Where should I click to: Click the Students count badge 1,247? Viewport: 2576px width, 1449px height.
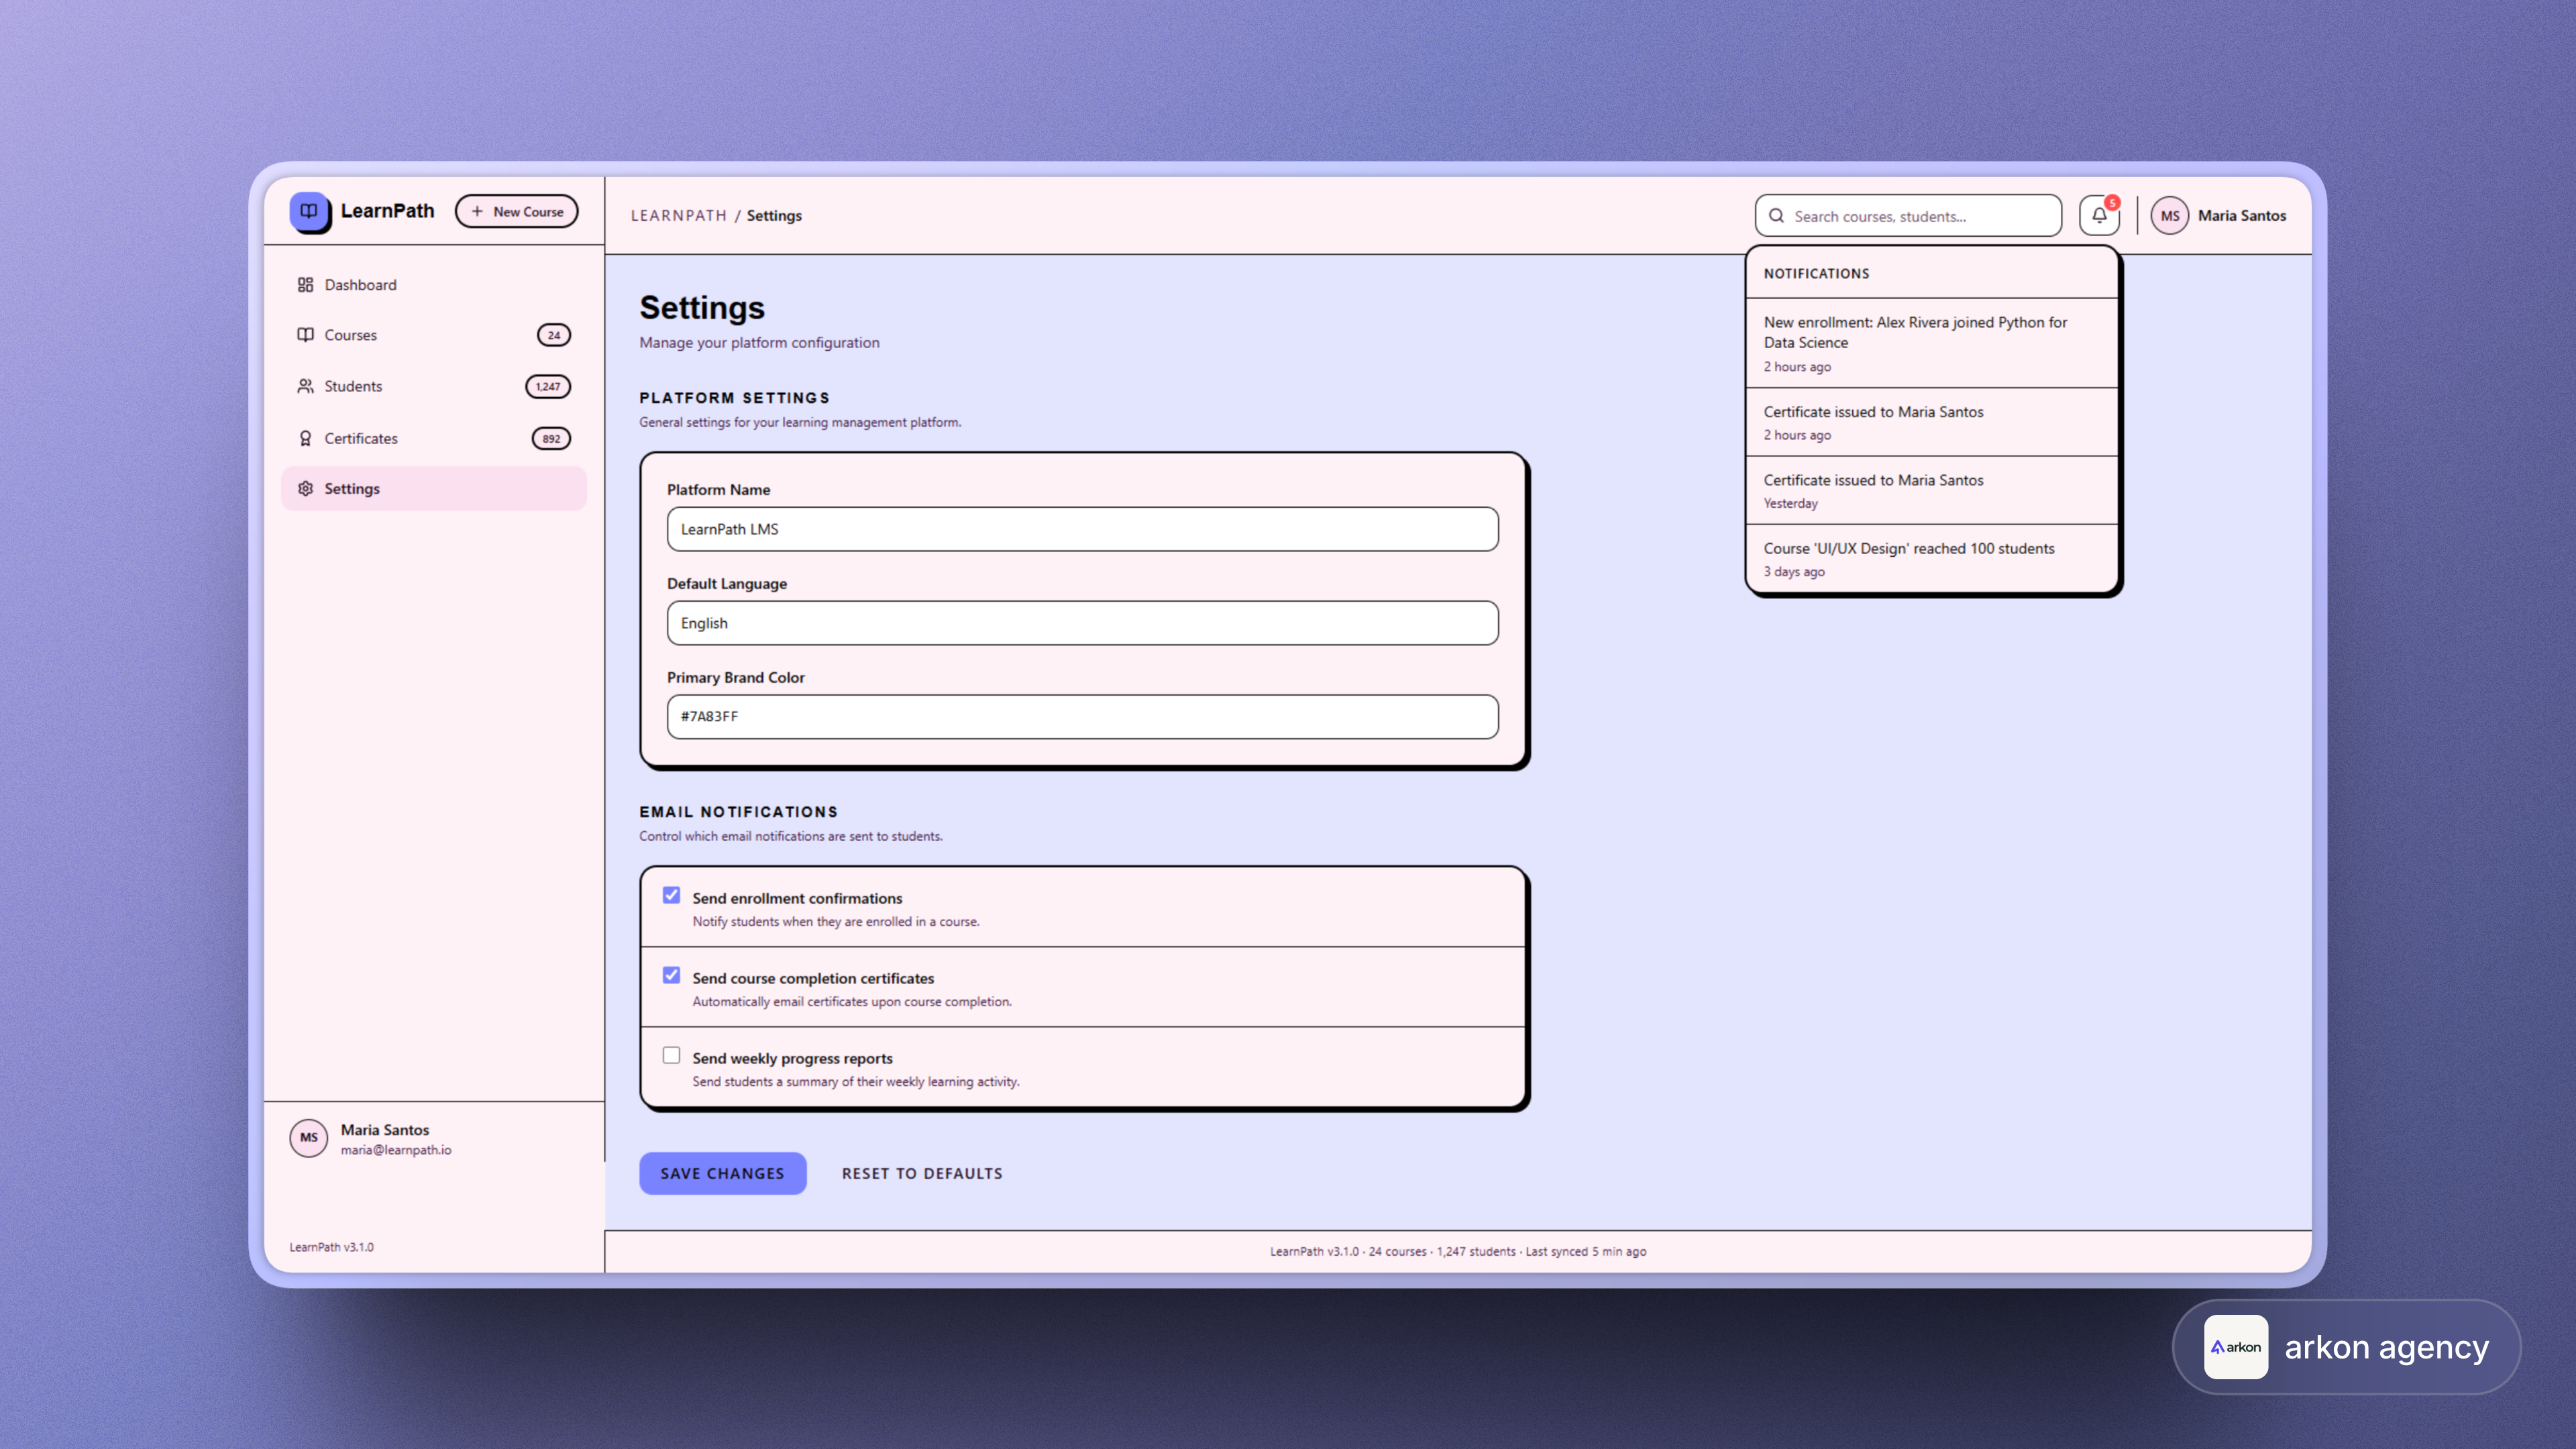[x=548, y=386]
